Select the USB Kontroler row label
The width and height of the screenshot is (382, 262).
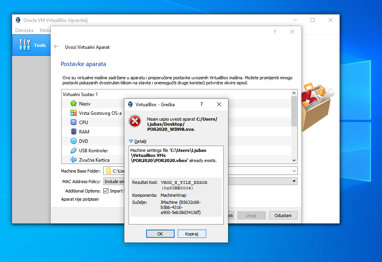(93, 150)
